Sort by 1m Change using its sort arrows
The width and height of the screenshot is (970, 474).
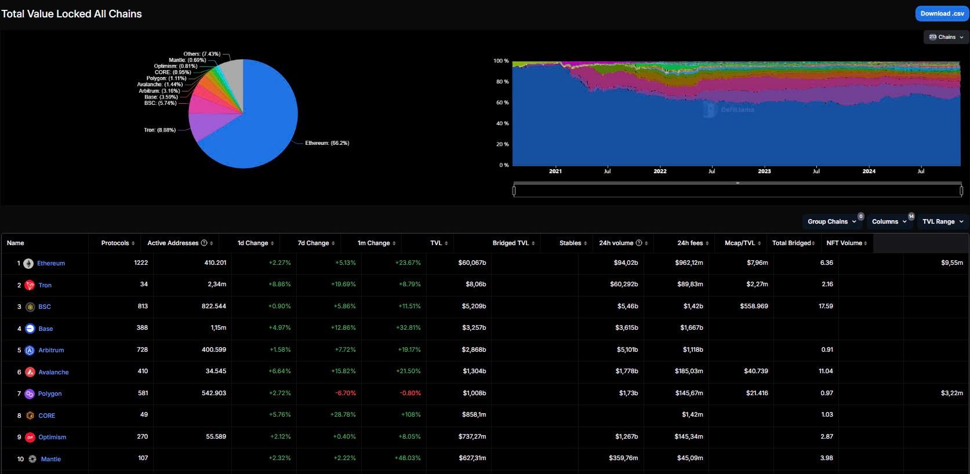tap(394, 243)
